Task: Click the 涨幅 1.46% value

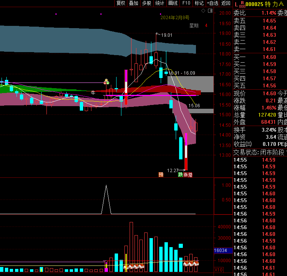Action: [x=269, y=108]
